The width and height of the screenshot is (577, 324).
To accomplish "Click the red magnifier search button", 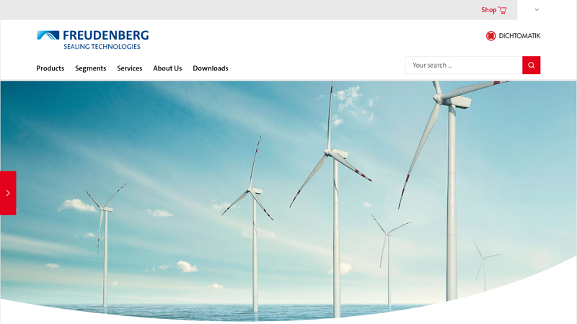I will tap(531, 66).
